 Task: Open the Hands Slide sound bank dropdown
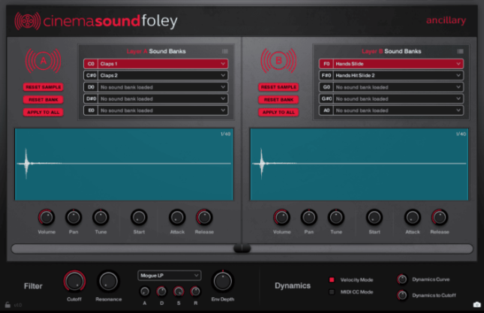point(398,64)
